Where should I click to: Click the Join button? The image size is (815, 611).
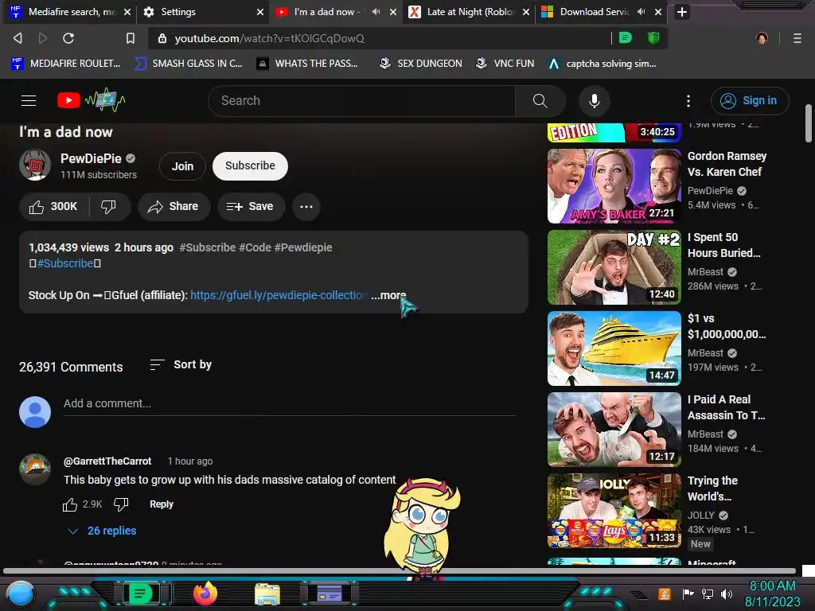click(x=182, y=166)
